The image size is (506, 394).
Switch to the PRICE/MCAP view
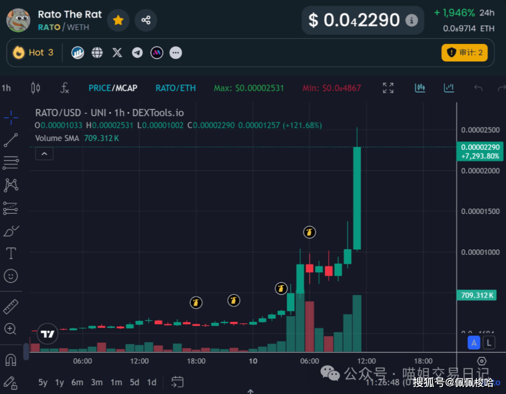click(x=113, y=88)
